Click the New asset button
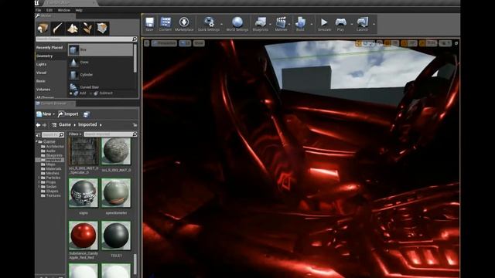495x278 pixels. pyautogui.click(x=46, y=114)
